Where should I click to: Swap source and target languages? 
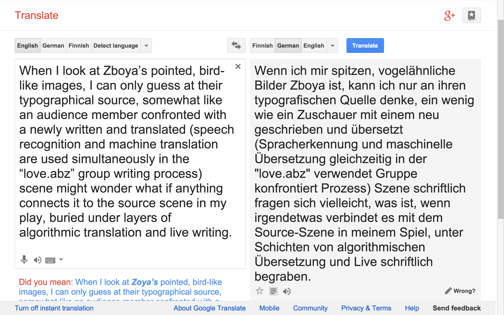pos(236,45)
